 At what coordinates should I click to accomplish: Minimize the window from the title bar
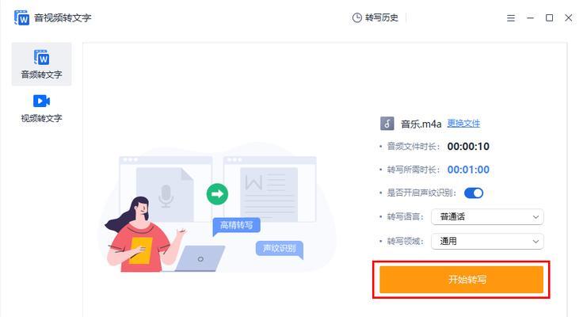(x=530, y=17)
